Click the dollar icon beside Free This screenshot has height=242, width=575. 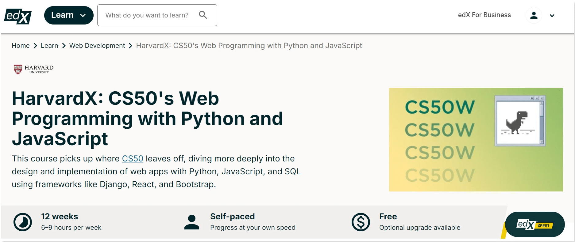coord(361,222)
